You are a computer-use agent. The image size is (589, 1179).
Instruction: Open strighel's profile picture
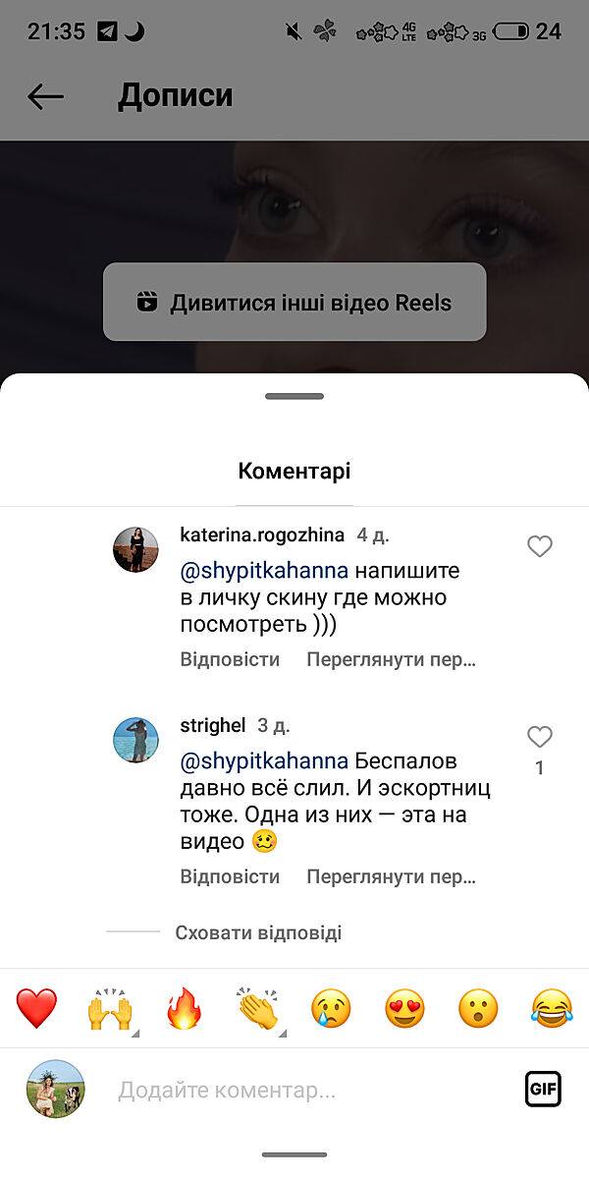tap(135, 740)
